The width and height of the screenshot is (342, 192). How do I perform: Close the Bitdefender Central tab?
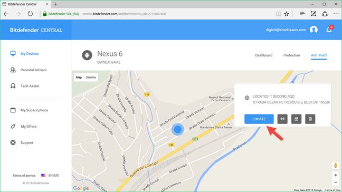47,4
